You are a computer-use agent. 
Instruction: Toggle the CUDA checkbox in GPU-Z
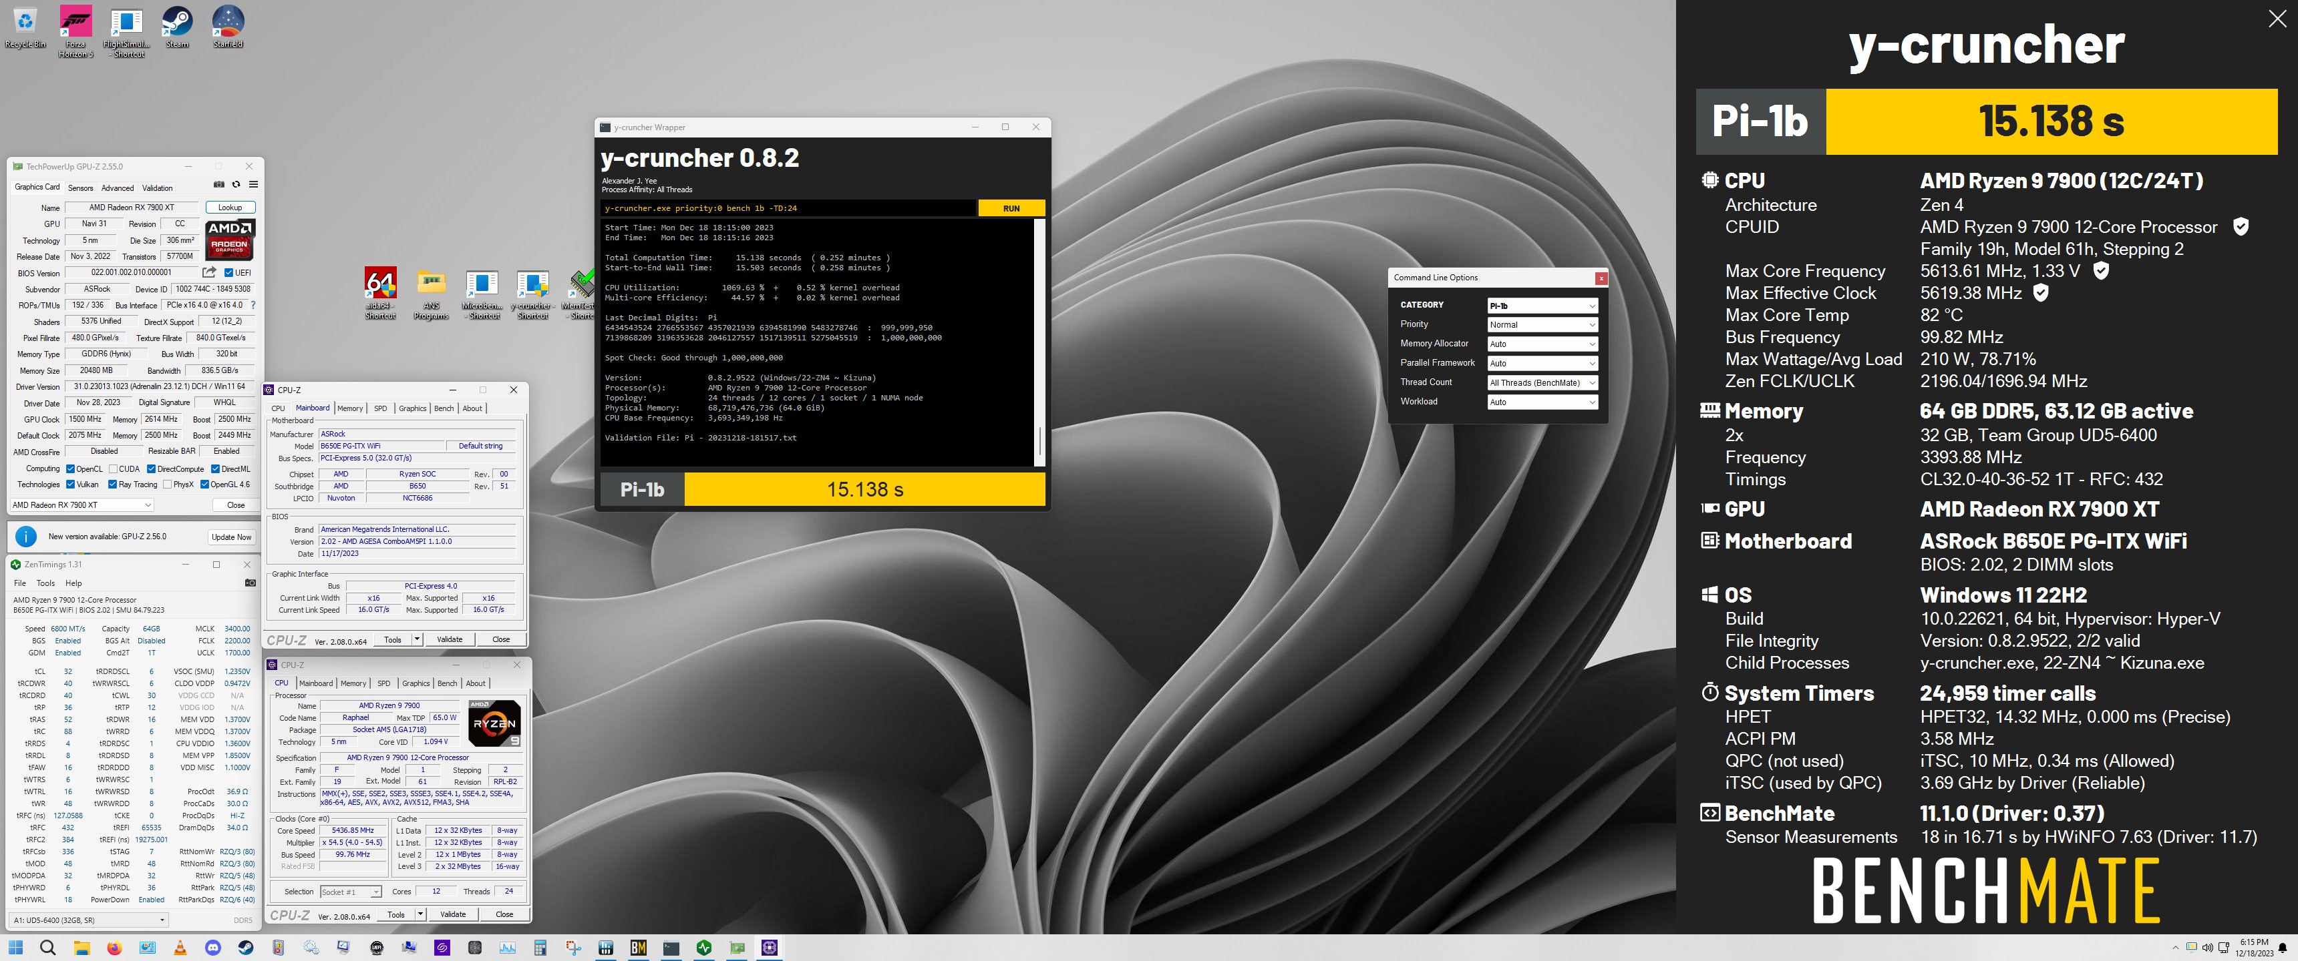point(114,469)
